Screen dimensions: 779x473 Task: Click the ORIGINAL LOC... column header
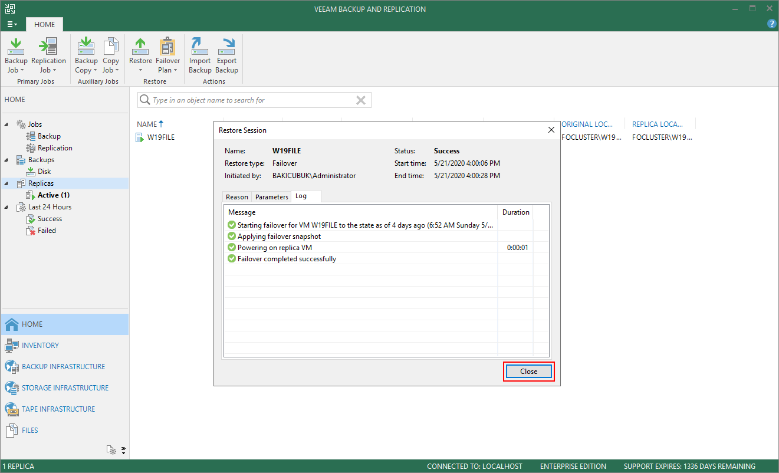click(x=587, y=124)
